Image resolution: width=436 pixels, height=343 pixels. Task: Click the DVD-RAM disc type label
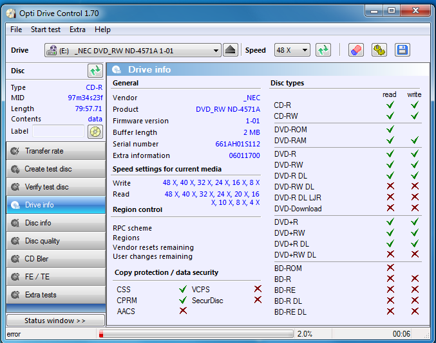(x=290, y=141)
